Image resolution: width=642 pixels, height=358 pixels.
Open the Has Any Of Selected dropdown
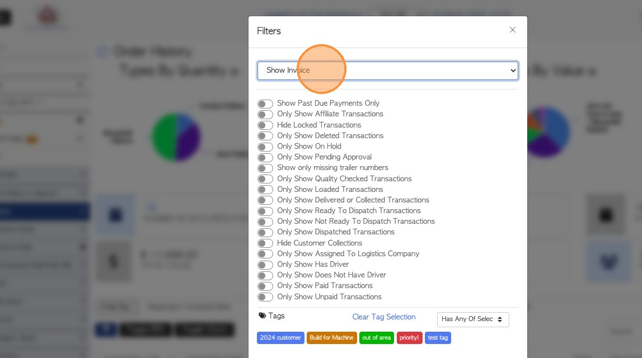coord(472,319)
